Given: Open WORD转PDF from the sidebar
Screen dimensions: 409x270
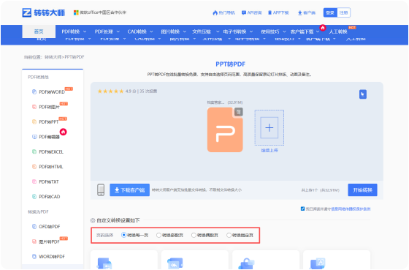Looking at the screenshot, I should point(52,257).
